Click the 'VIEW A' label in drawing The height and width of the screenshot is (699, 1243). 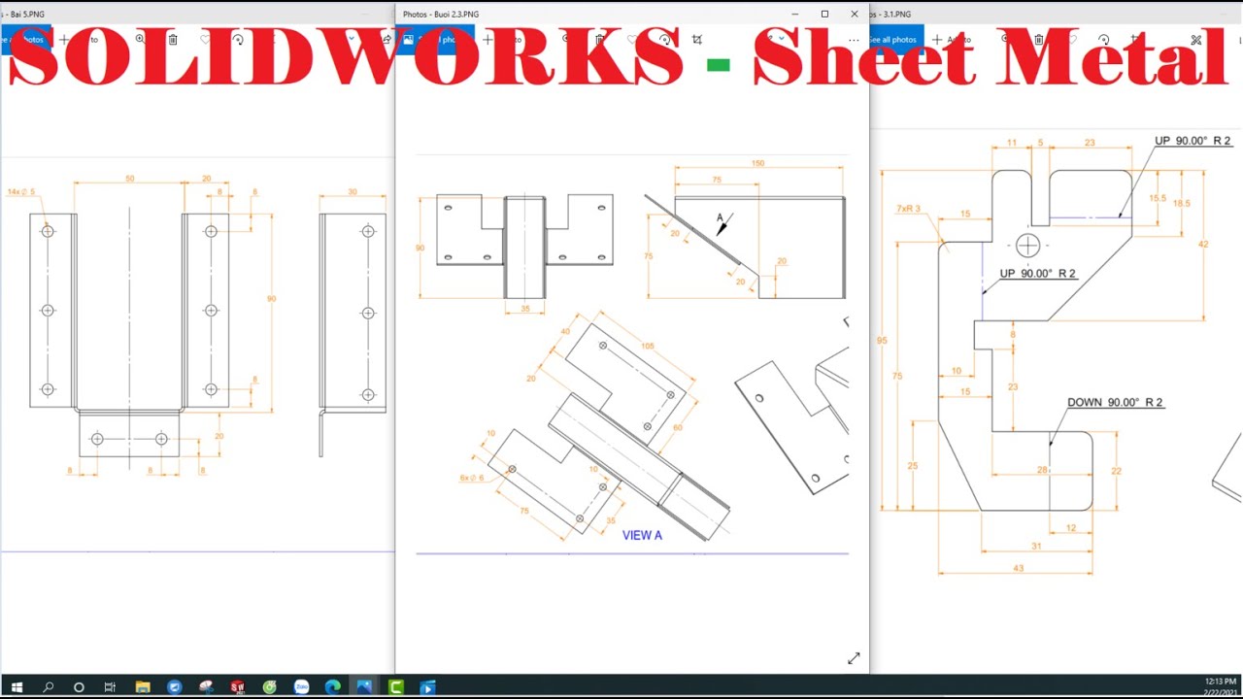(x=642, y=535)
